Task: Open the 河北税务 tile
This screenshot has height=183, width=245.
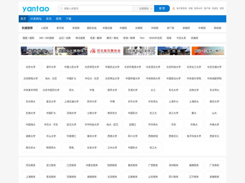Action: pyautogui.click(x=31, y=165)
